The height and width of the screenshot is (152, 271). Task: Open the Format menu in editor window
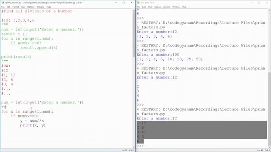(x=16, y=7)
